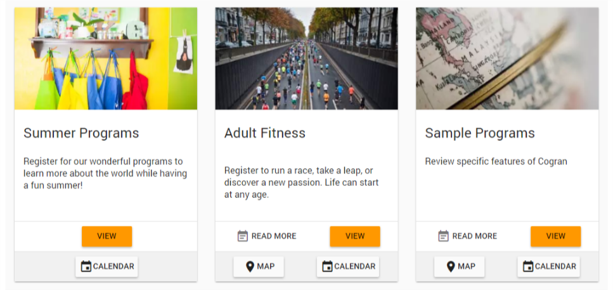Open Sample Programs with the View button
The width and height of the screenshot is (613, 290).
click(555, 236)
